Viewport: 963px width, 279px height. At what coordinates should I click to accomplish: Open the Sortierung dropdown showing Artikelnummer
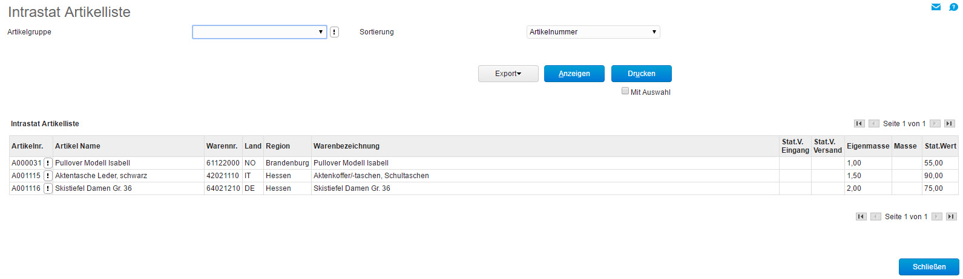(593, 32)
